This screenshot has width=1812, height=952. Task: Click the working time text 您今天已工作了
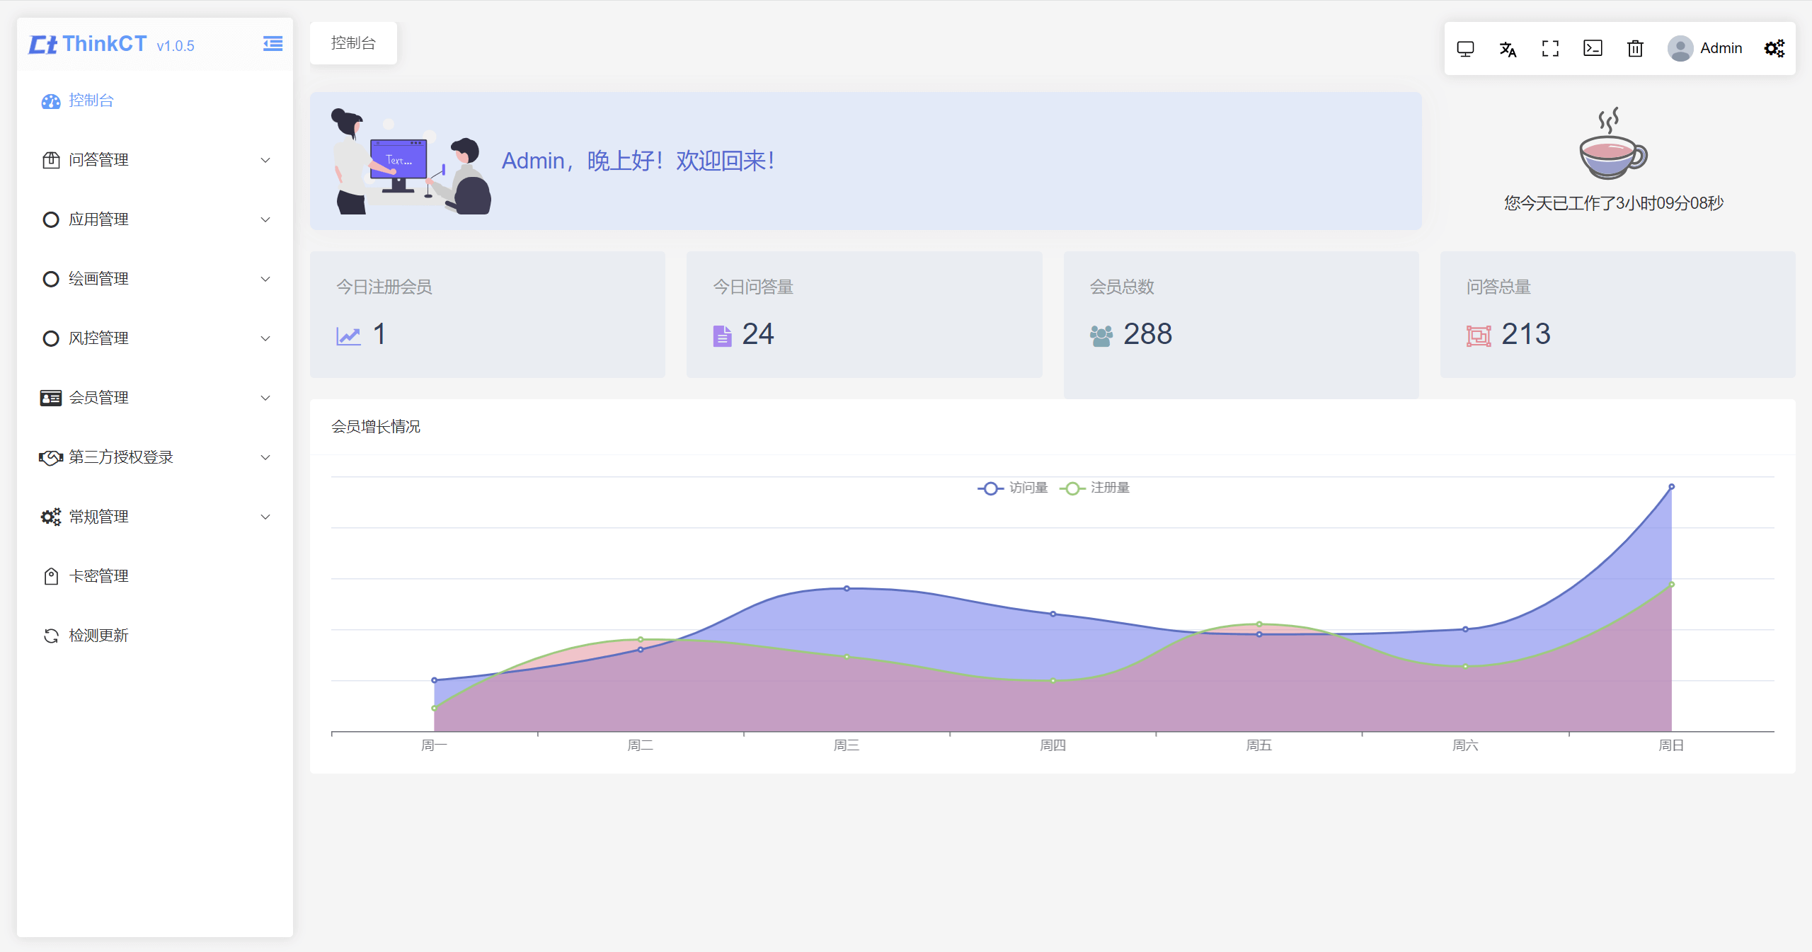click(1614, 204)
